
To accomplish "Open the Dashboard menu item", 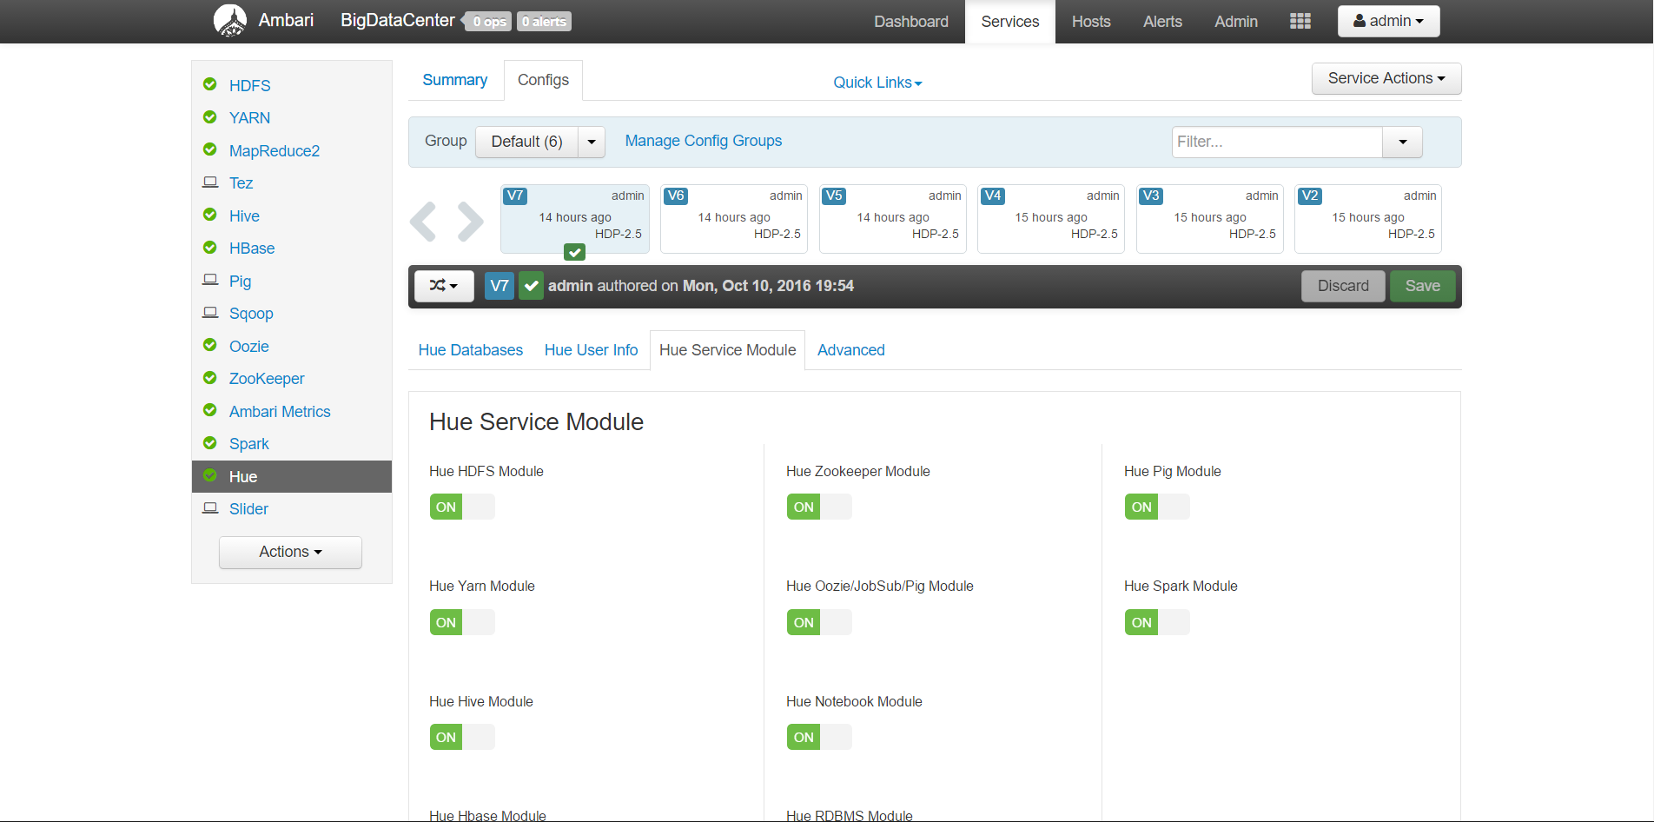I will point(911,22).
